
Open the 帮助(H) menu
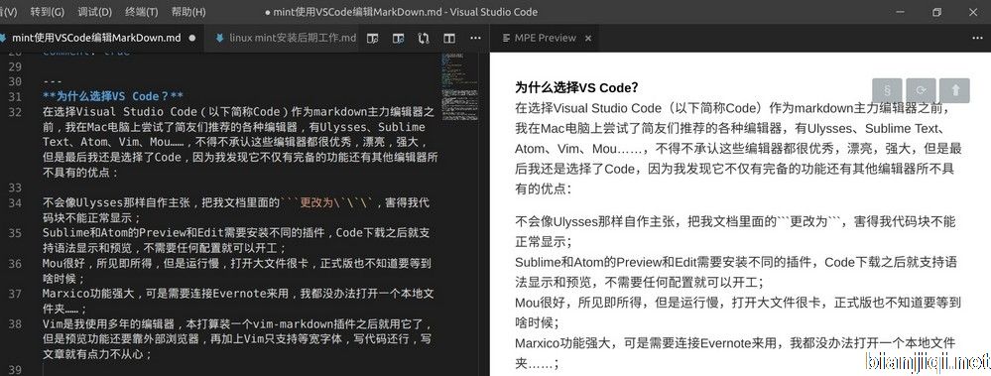(188, 11)
